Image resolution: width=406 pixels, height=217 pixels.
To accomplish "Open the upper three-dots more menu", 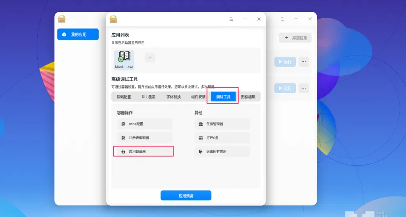I will (304, 62).
